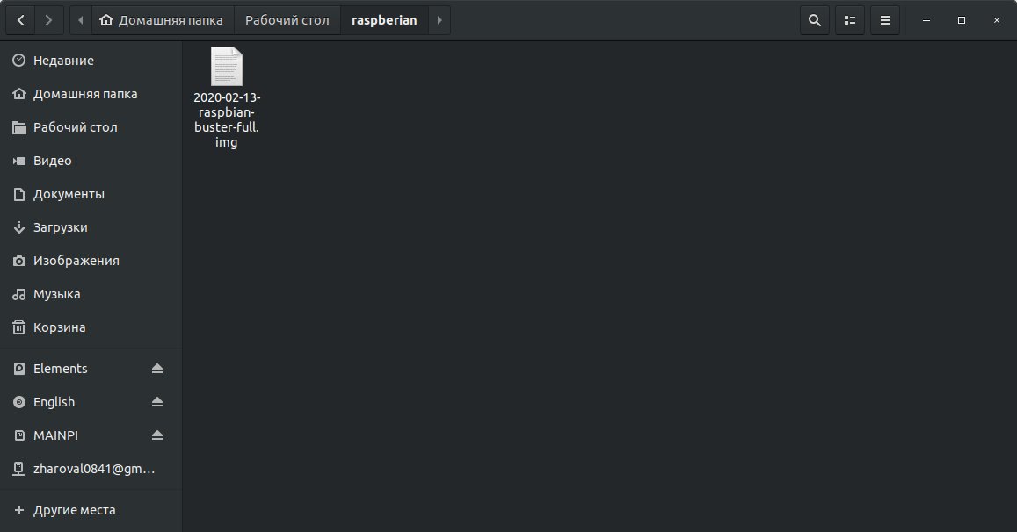Select the raspbian buster full img file
The image size is (1017, 532).
coord(227,97)
